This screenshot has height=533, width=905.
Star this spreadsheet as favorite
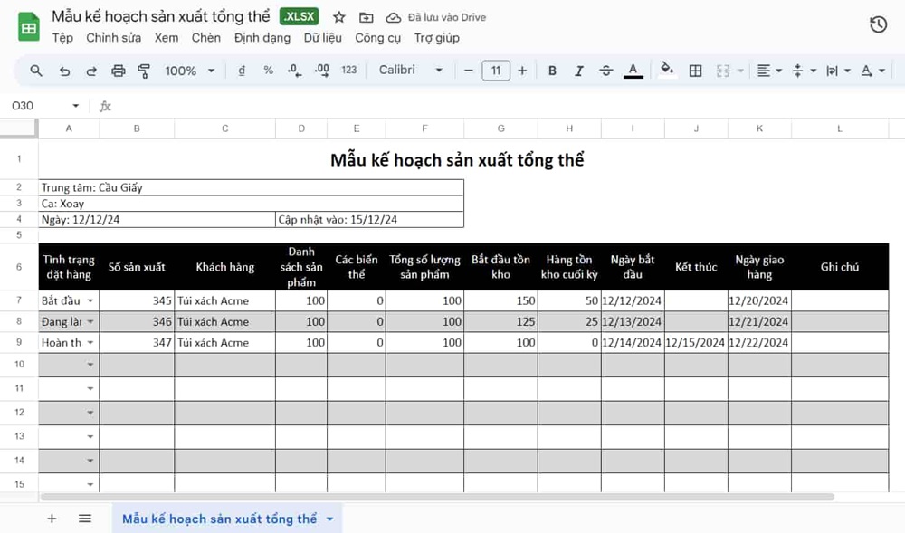point(338,16)
